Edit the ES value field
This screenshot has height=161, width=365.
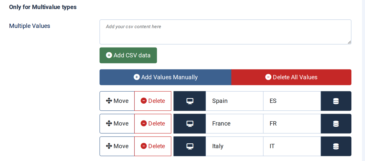292,101
